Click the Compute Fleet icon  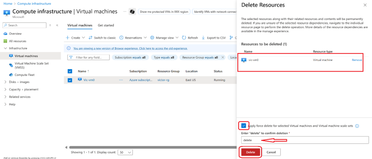pyautogui.click(x=11, y=75)
